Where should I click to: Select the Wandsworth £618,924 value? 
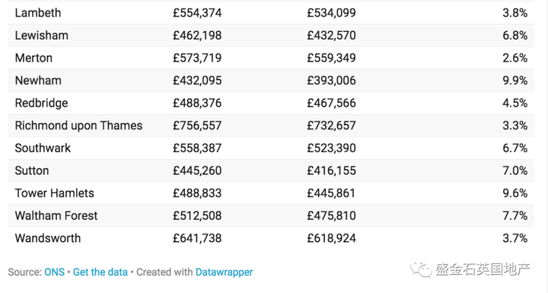coord(331,238)
